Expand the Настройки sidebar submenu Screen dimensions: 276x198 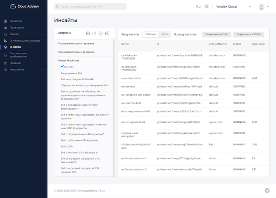[x=42, y=69]
